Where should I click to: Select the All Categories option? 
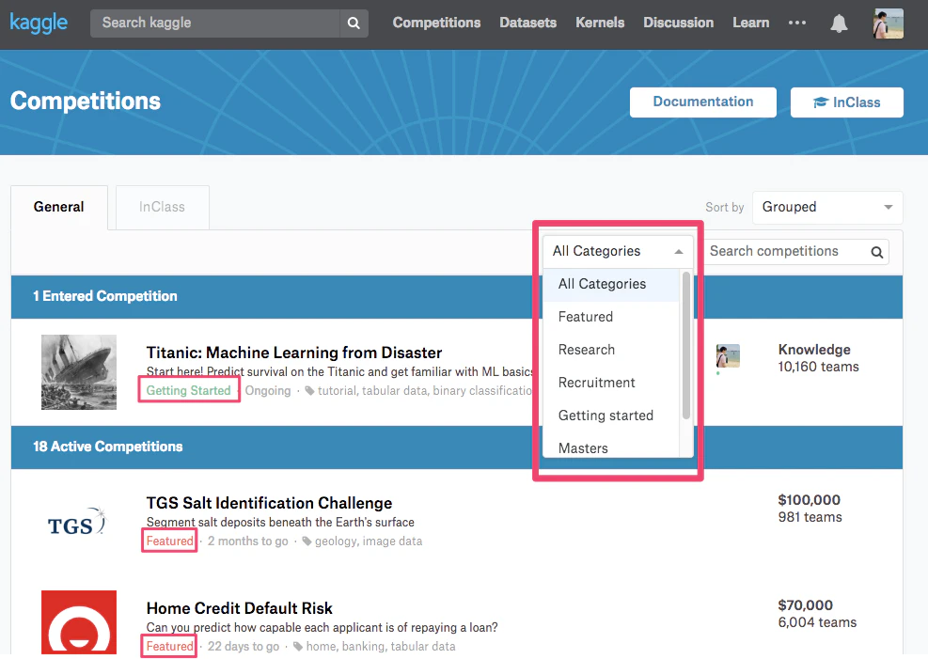click(x=611, y=285)
